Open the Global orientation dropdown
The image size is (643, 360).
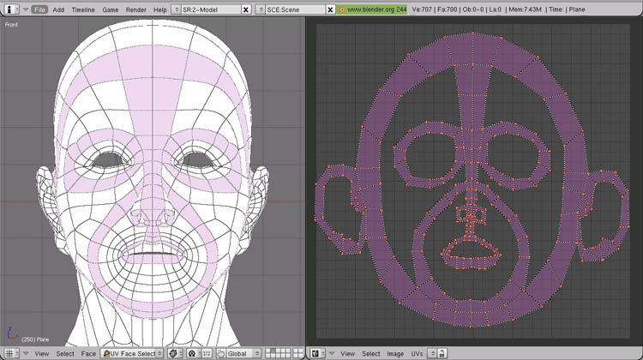243,353
